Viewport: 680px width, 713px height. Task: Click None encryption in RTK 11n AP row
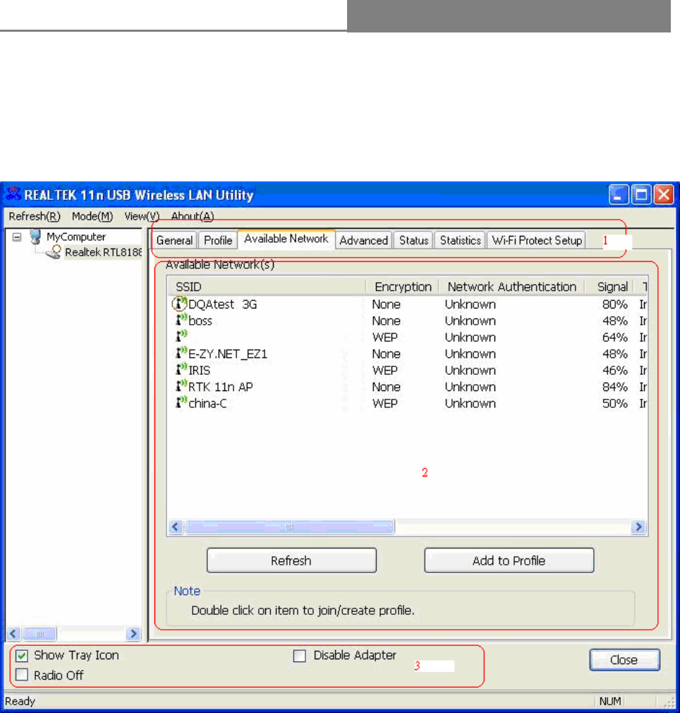click(386, 387)
